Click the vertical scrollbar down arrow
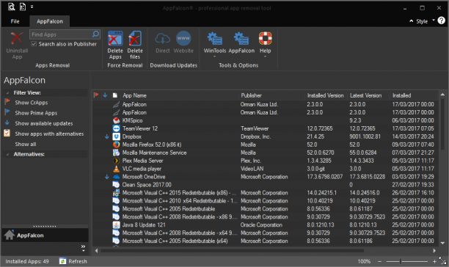Viewport: 449px width, 267px height. [442, 243]
